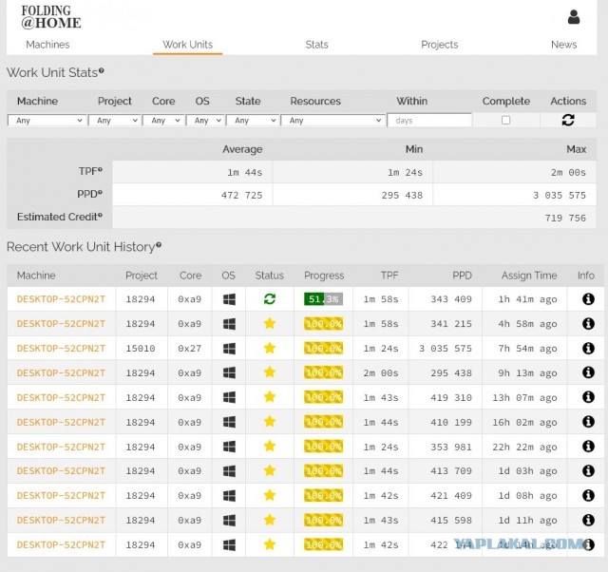
Task: Click the Folding@Home logo
Action: click(x=50, y=17)
